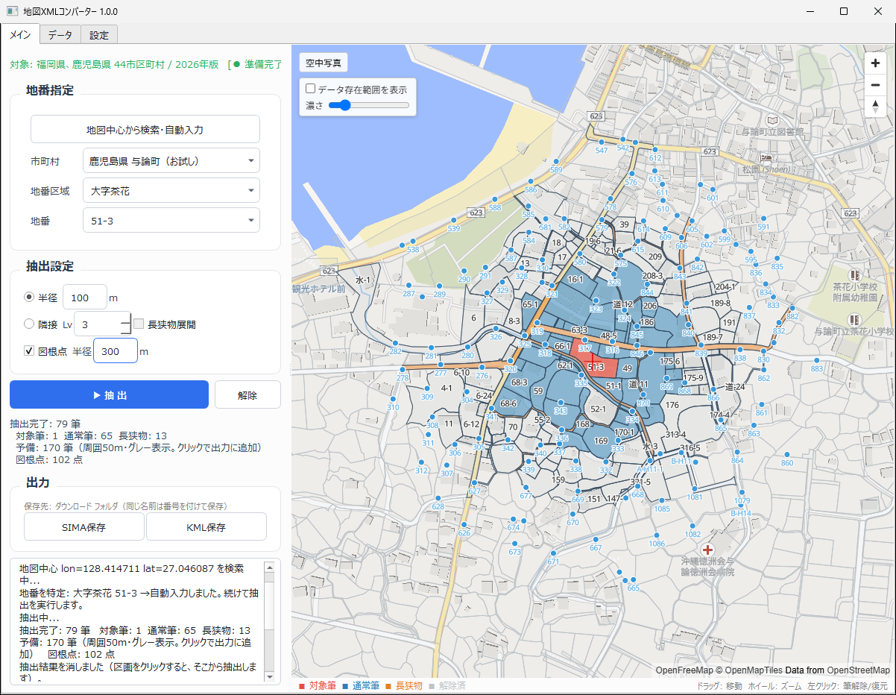Click the 図根点 半径 300 input field
This screenshot has height=695, width=896.
(x=116, y=351)
